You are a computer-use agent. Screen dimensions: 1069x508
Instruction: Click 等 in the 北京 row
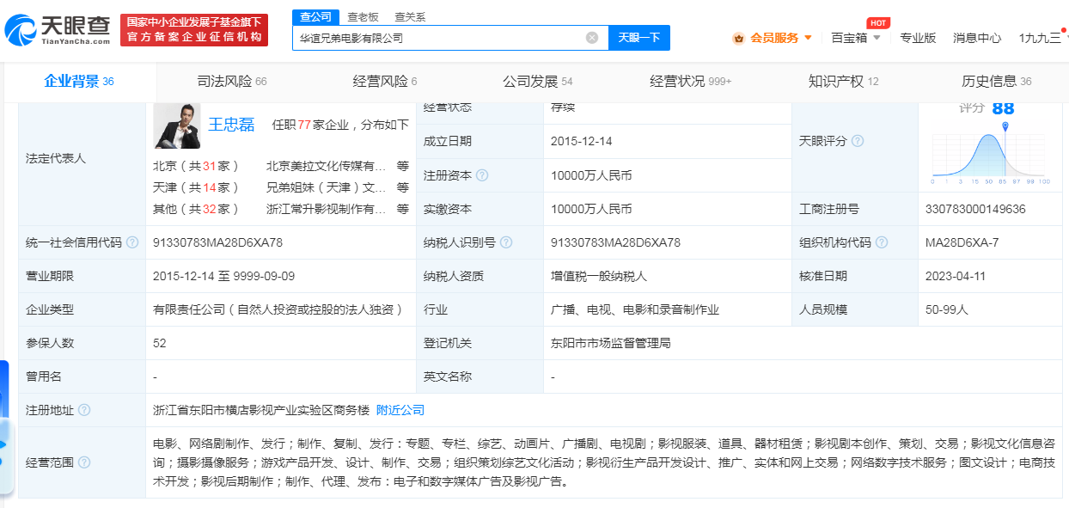click(403, 166)
